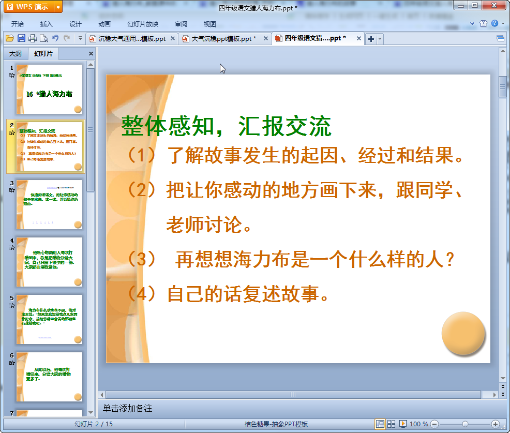The image size is (510, 433).
Task: Open the help question mark icon
Action: click(494, 23)
